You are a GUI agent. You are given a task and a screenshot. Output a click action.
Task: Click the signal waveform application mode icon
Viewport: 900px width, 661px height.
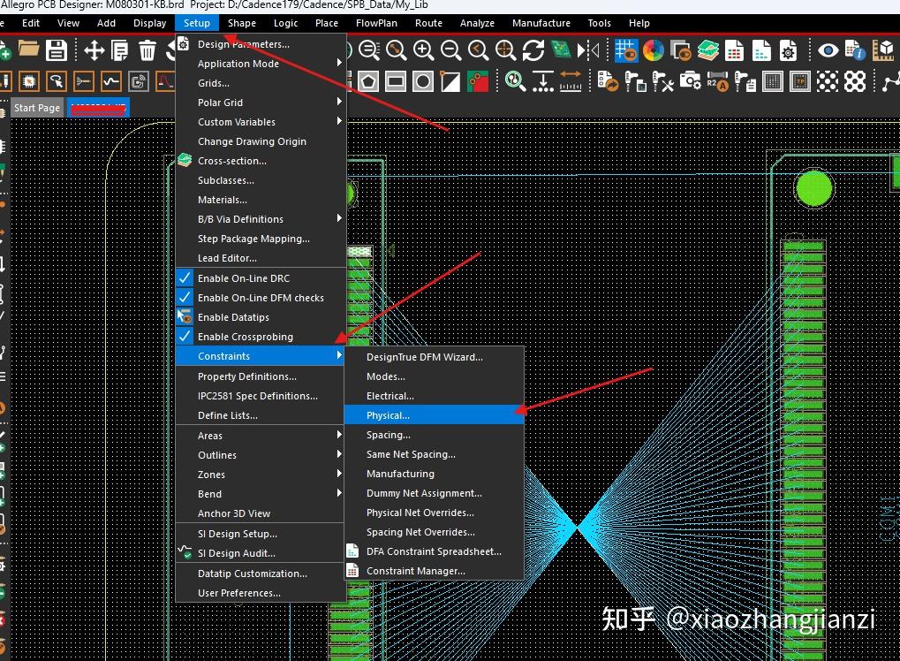(x=110, y=81)
